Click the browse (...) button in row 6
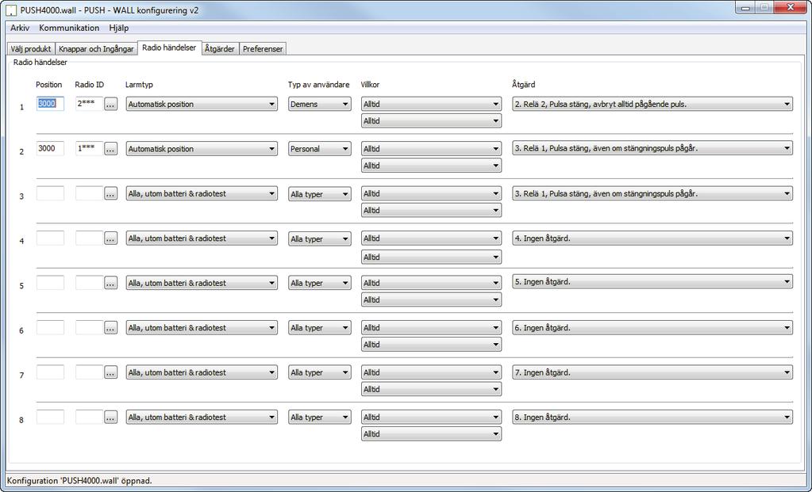Viewport: 812px width, 492px height. click(110, 328)
